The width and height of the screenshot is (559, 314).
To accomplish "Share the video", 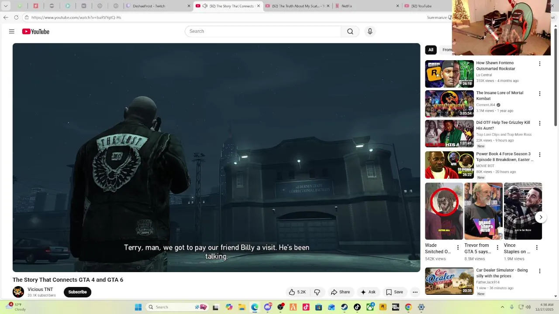I will tap(341, 292).
